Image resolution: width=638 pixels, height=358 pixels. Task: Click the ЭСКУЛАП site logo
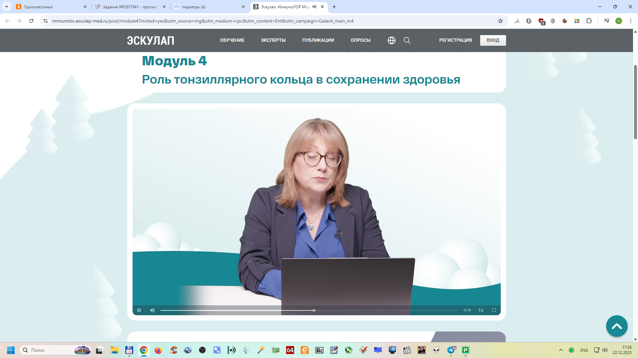coord(151,40)
